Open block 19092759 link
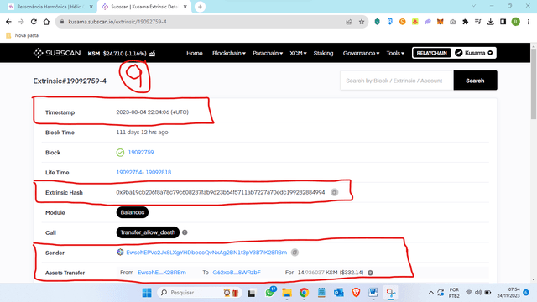The image size is (537, 302). 141,153
